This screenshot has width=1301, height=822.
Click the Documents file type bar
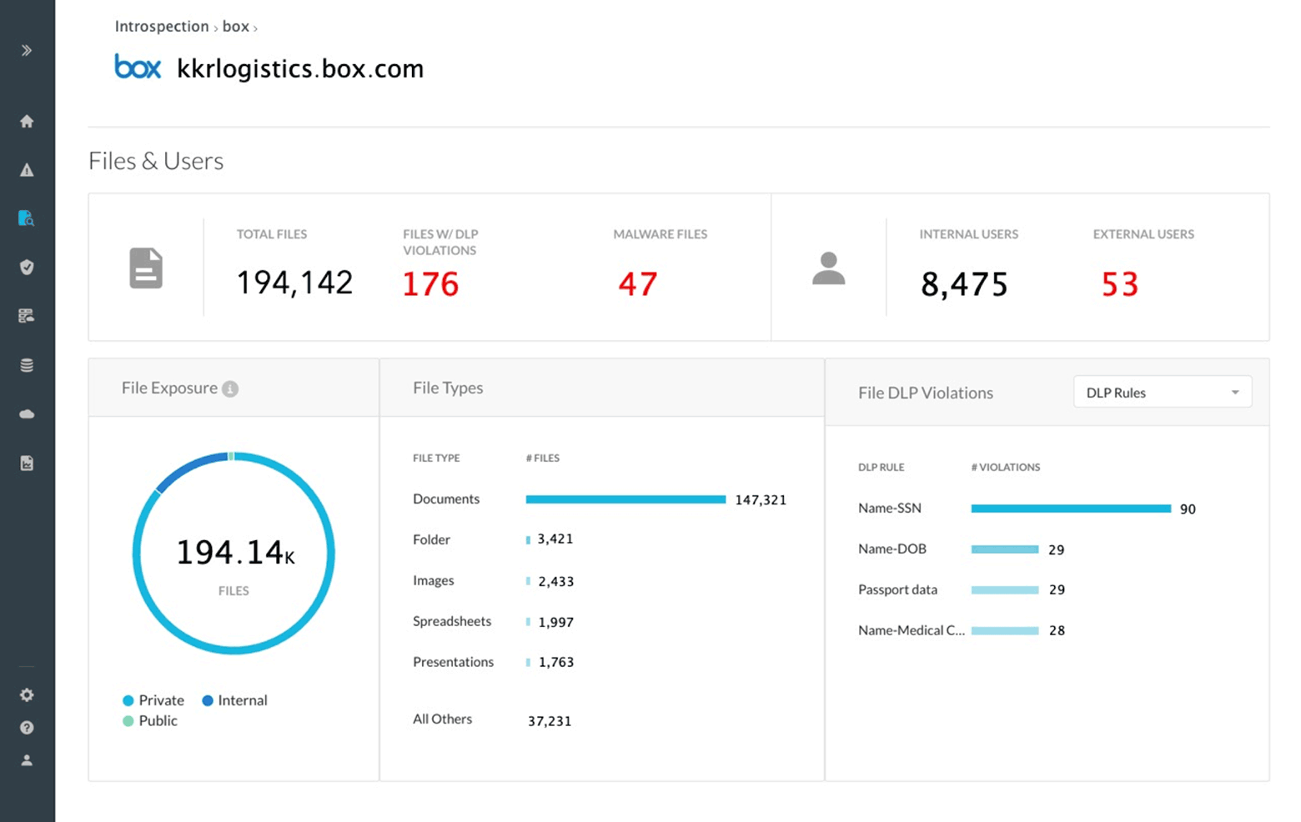coord(625,499)
